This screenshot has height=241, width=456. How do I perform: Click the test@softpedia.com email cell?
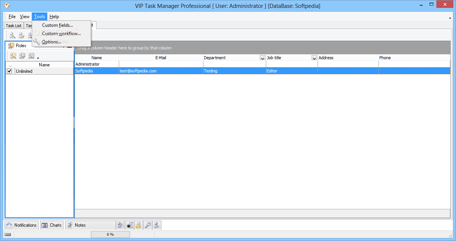click(161, 71)
